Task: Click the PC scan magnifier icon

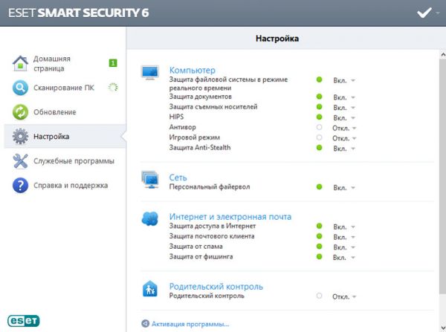Action: [x=21, y=88]
